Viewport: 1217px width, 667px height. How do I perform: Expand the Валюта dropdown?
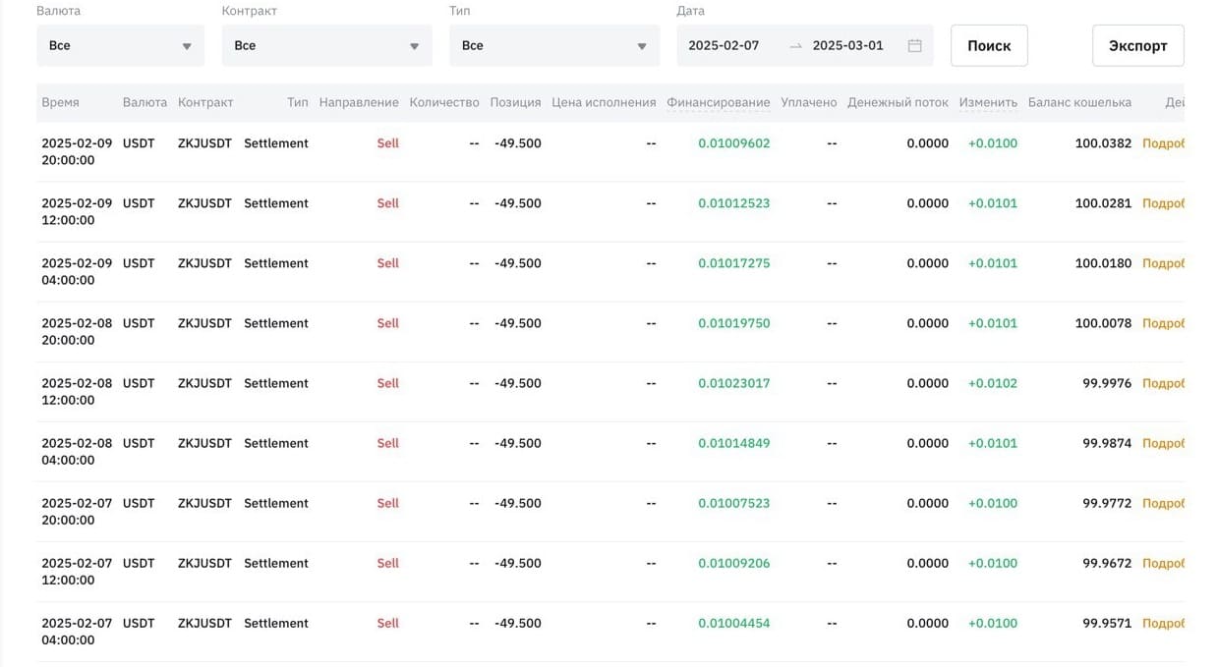click(121, 45)
